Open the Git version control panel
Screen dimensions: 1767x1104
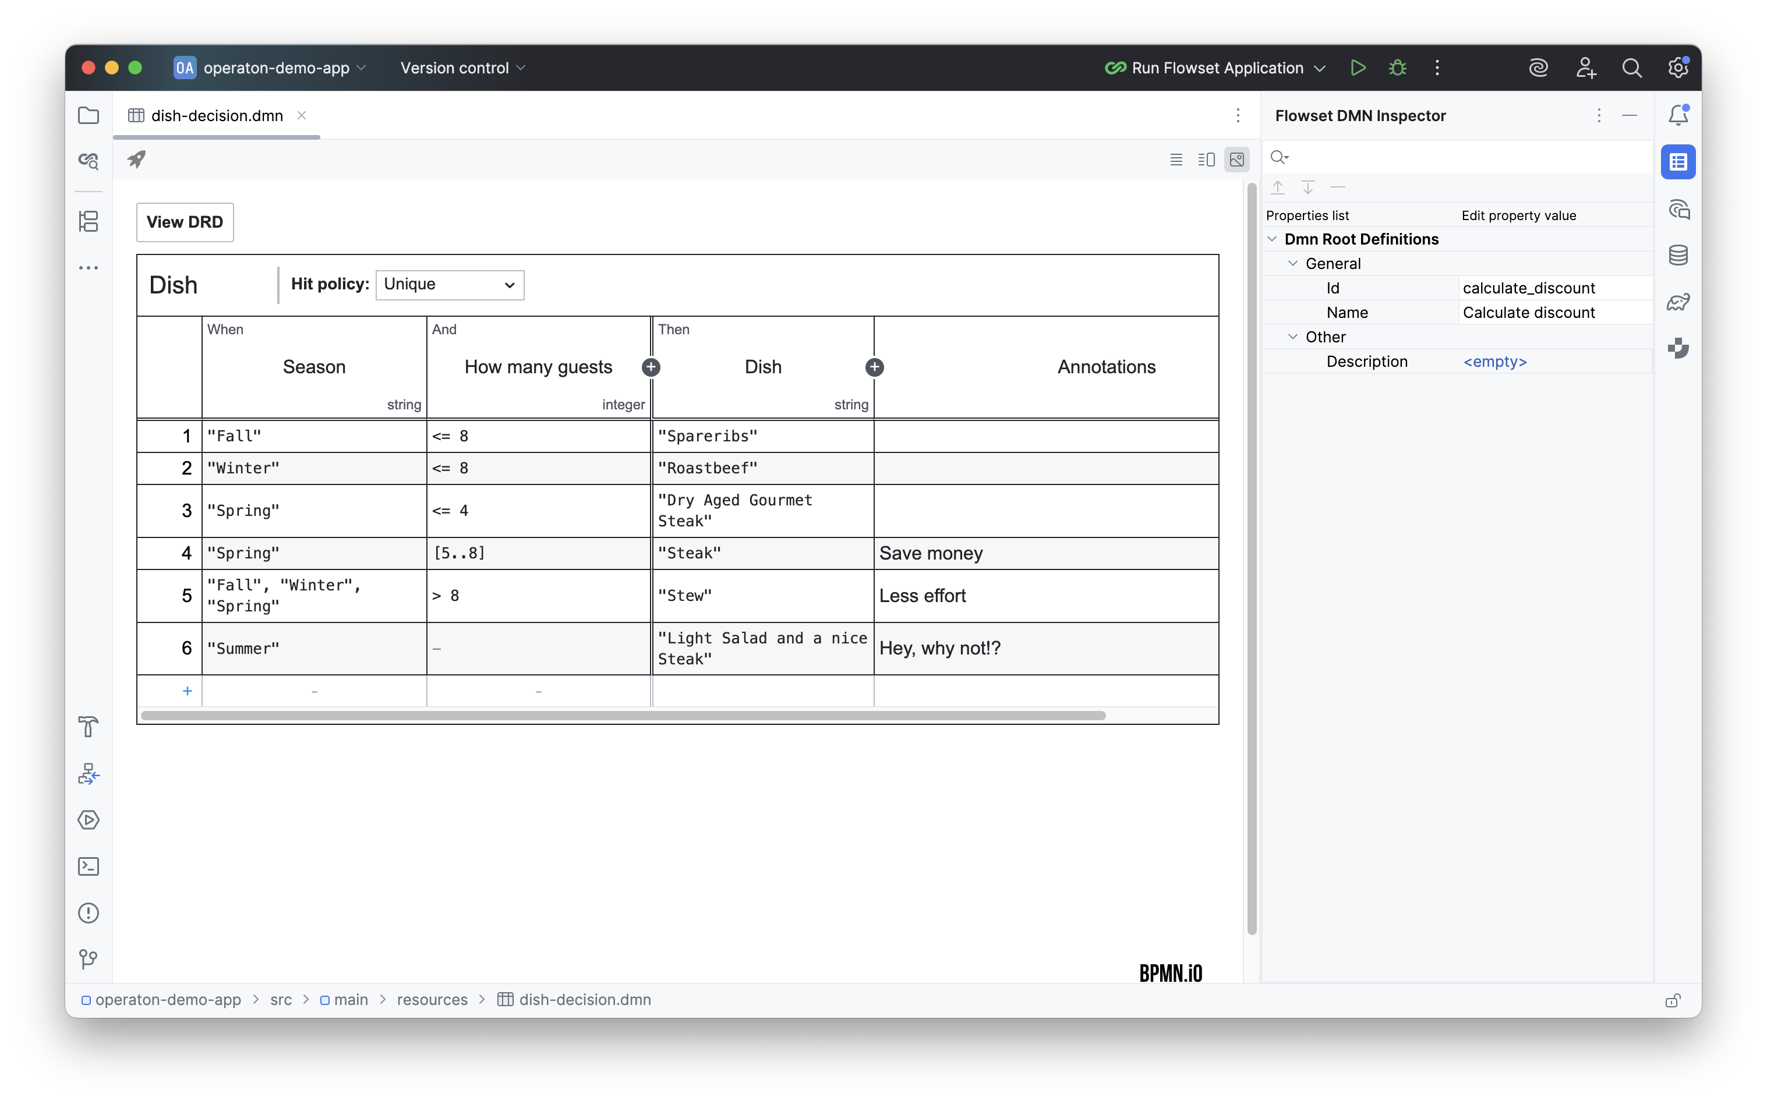[x=89, y=958]
